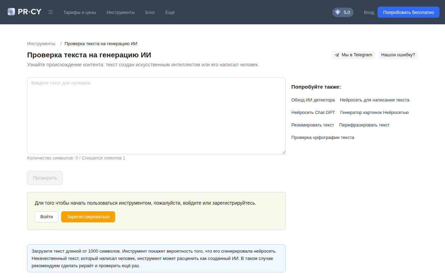Open the Обход ИИ детектора link

[313, 100]
